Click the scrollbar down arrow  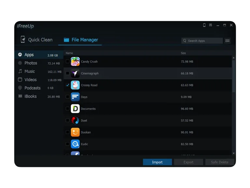[234, 153]
